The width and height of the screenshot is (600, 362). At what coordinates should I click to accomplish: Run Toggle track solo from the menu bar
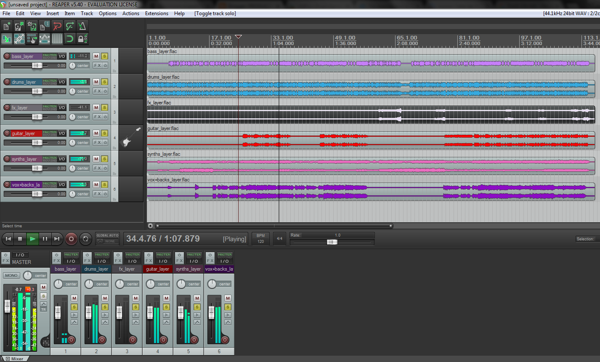(215, 13)
